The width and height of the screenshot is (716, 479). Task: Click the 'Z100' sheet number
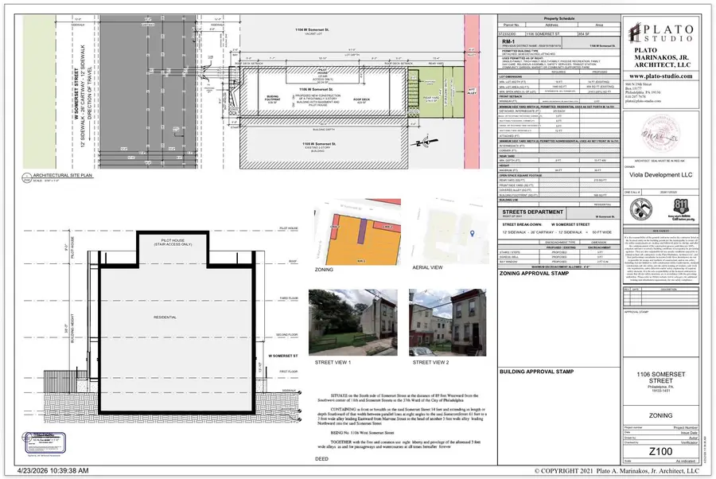(661, 452)
